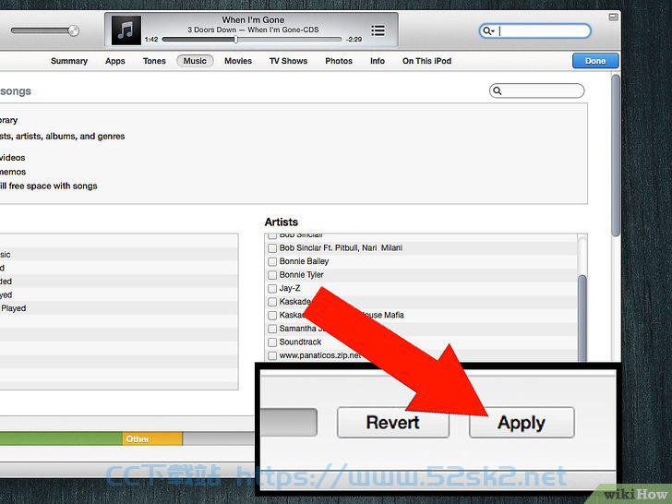The image size is (672, 504).
Task: Check the www.panaticos.zip.net artist checkbox
Action: (x=272, y=355)
